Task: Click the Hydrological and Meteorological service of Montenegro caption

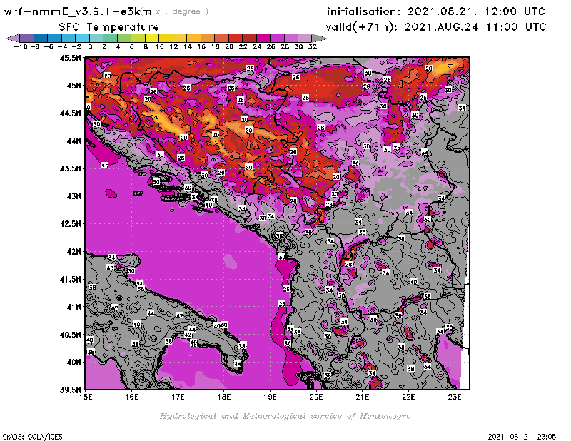Action: tap(285, 416)
